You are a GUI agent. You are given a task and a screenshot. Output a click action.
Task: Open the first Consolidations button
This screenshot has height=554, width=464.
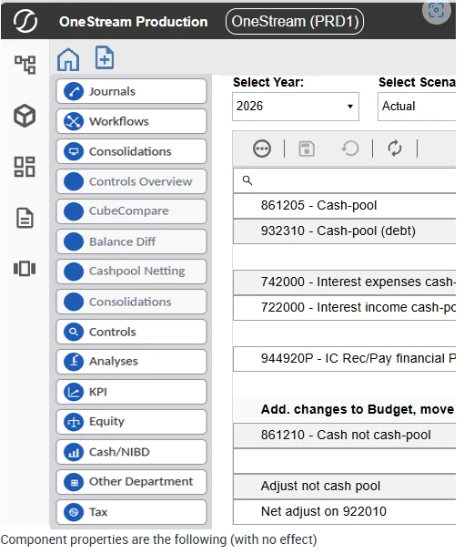[131, 151]
